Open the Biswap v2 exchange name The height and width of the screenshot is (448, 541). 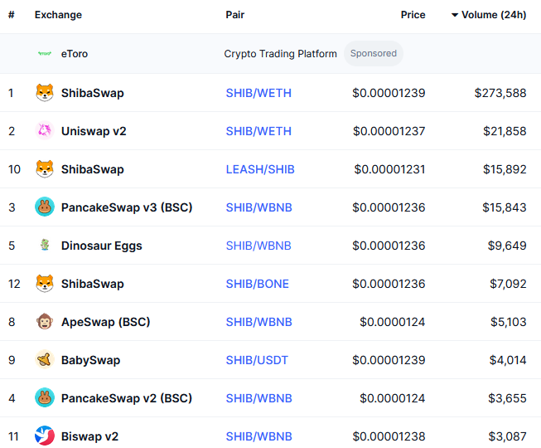pyautogui.click(x=89, y=436)
